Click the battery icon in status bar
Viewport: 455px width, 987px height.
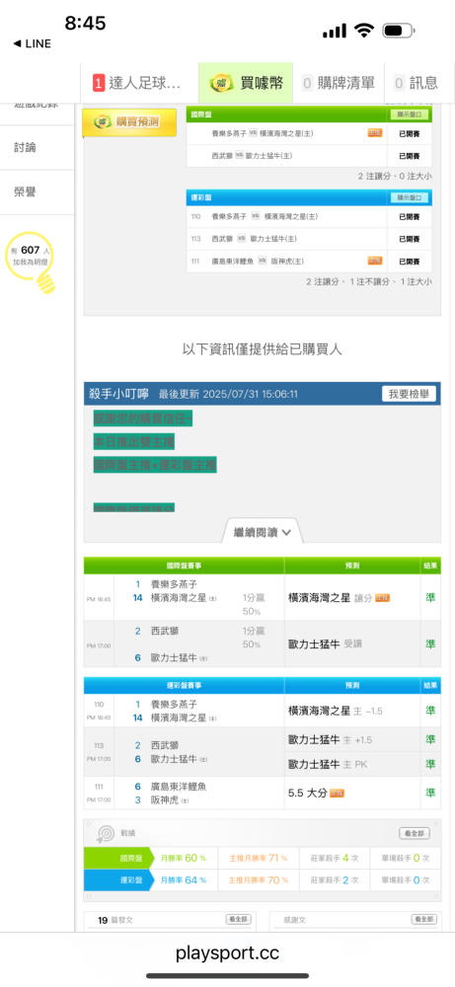(399, 30)
